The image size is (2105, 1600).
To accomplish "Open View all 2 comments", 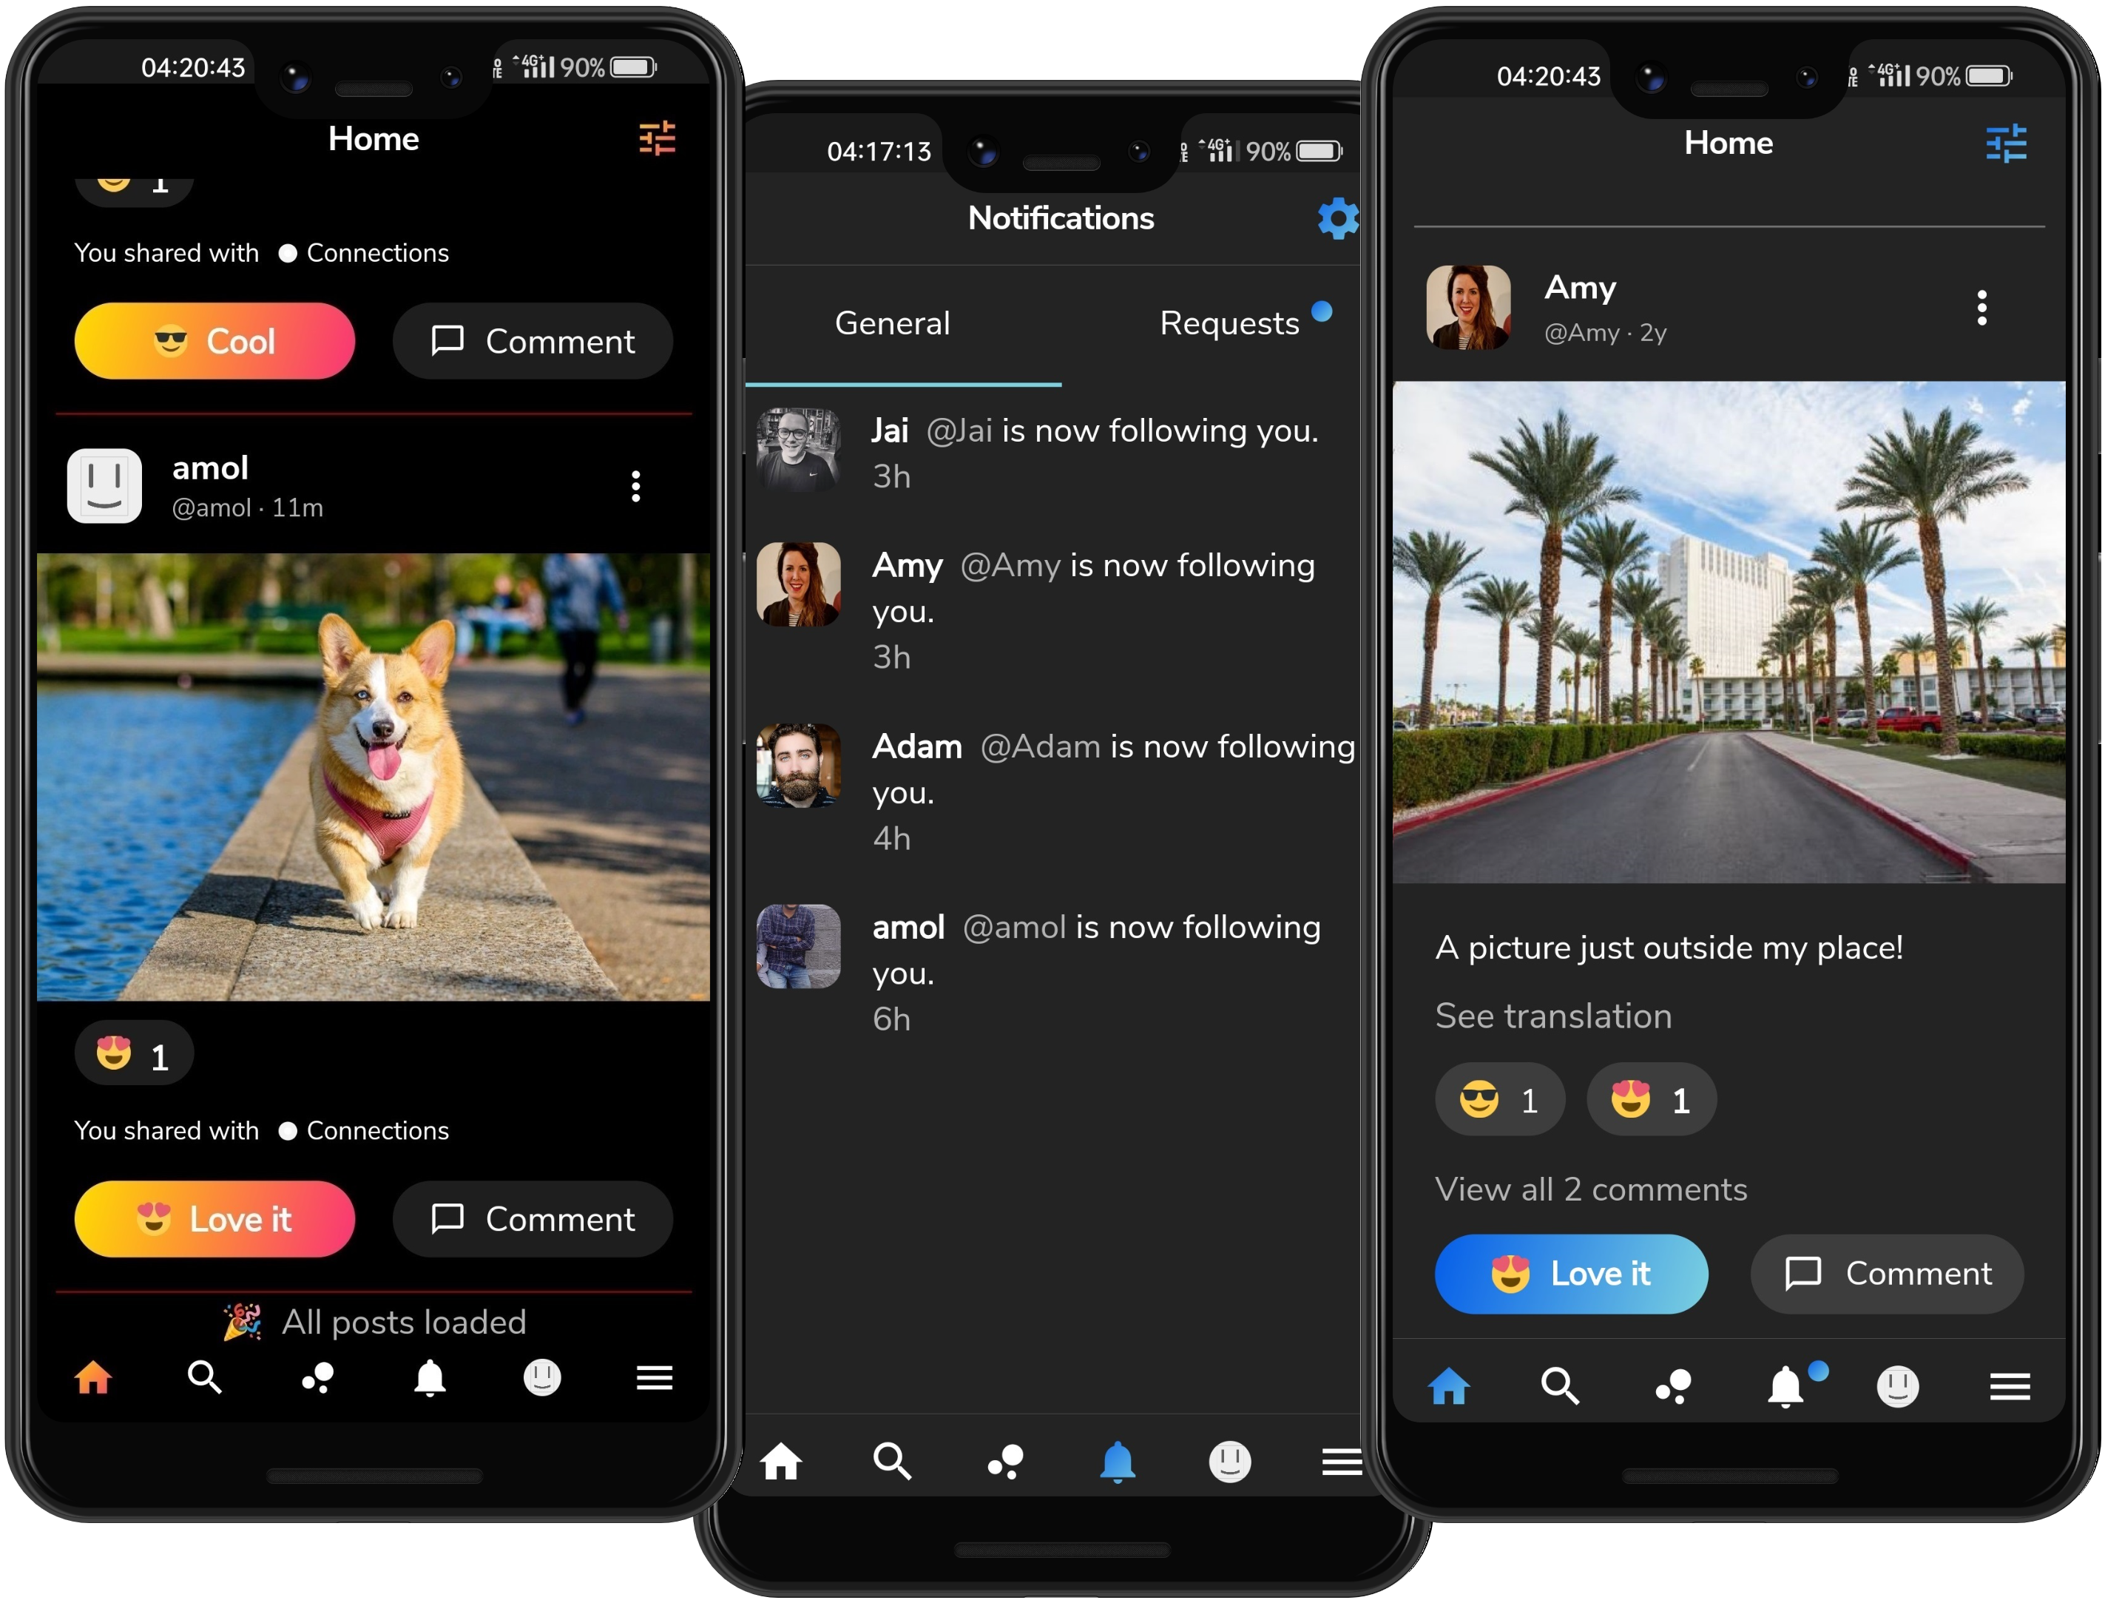I will pos(1590,1189).
